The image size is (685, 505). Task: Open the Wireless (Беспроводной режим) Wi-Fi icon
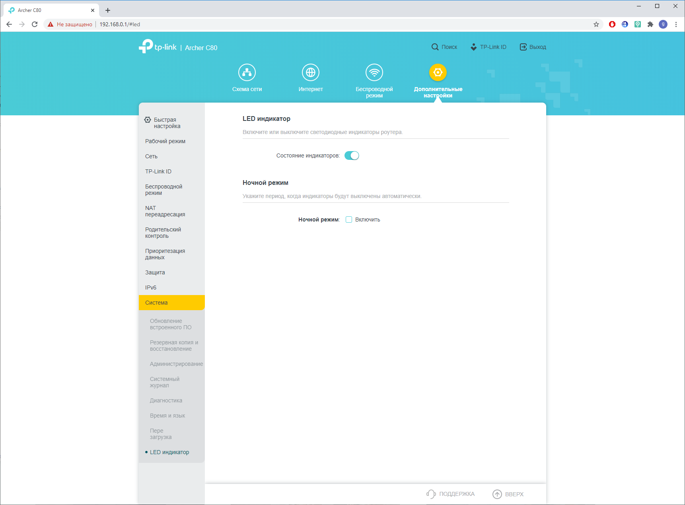[374, 73]
